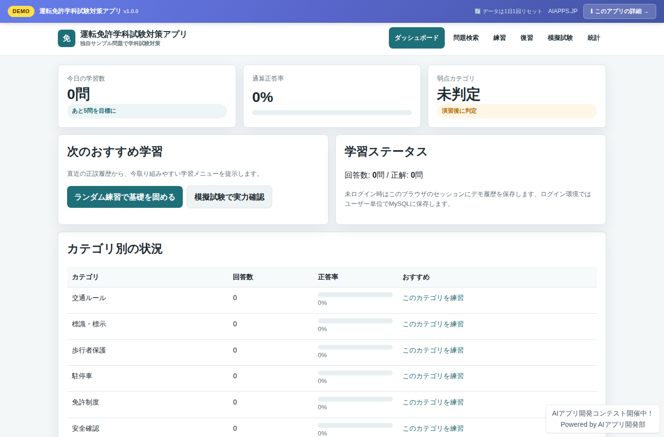The image size is (664, 437).
Task: Practice the 標識・標示 category link
Action: [433, 324]
